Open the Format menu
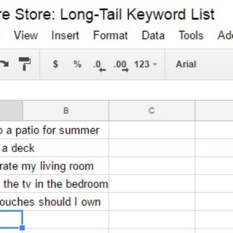 [111, 36]
